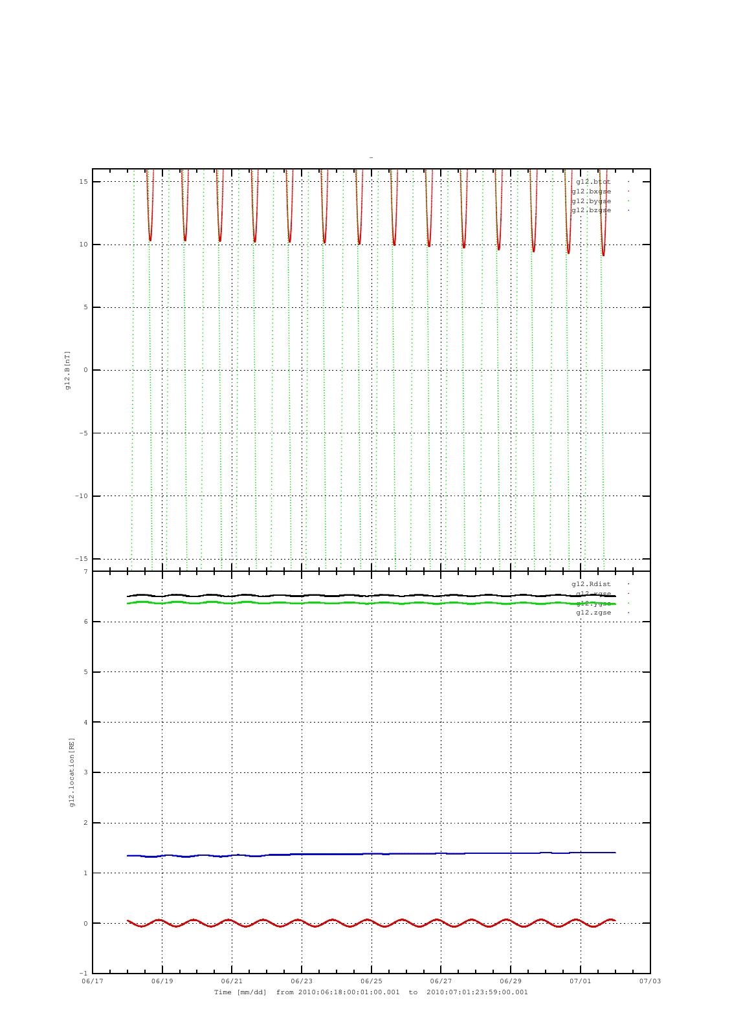The image size is (732, 1035).
Task: Click the 06/19 date tick label
Action: pos(162,981)
